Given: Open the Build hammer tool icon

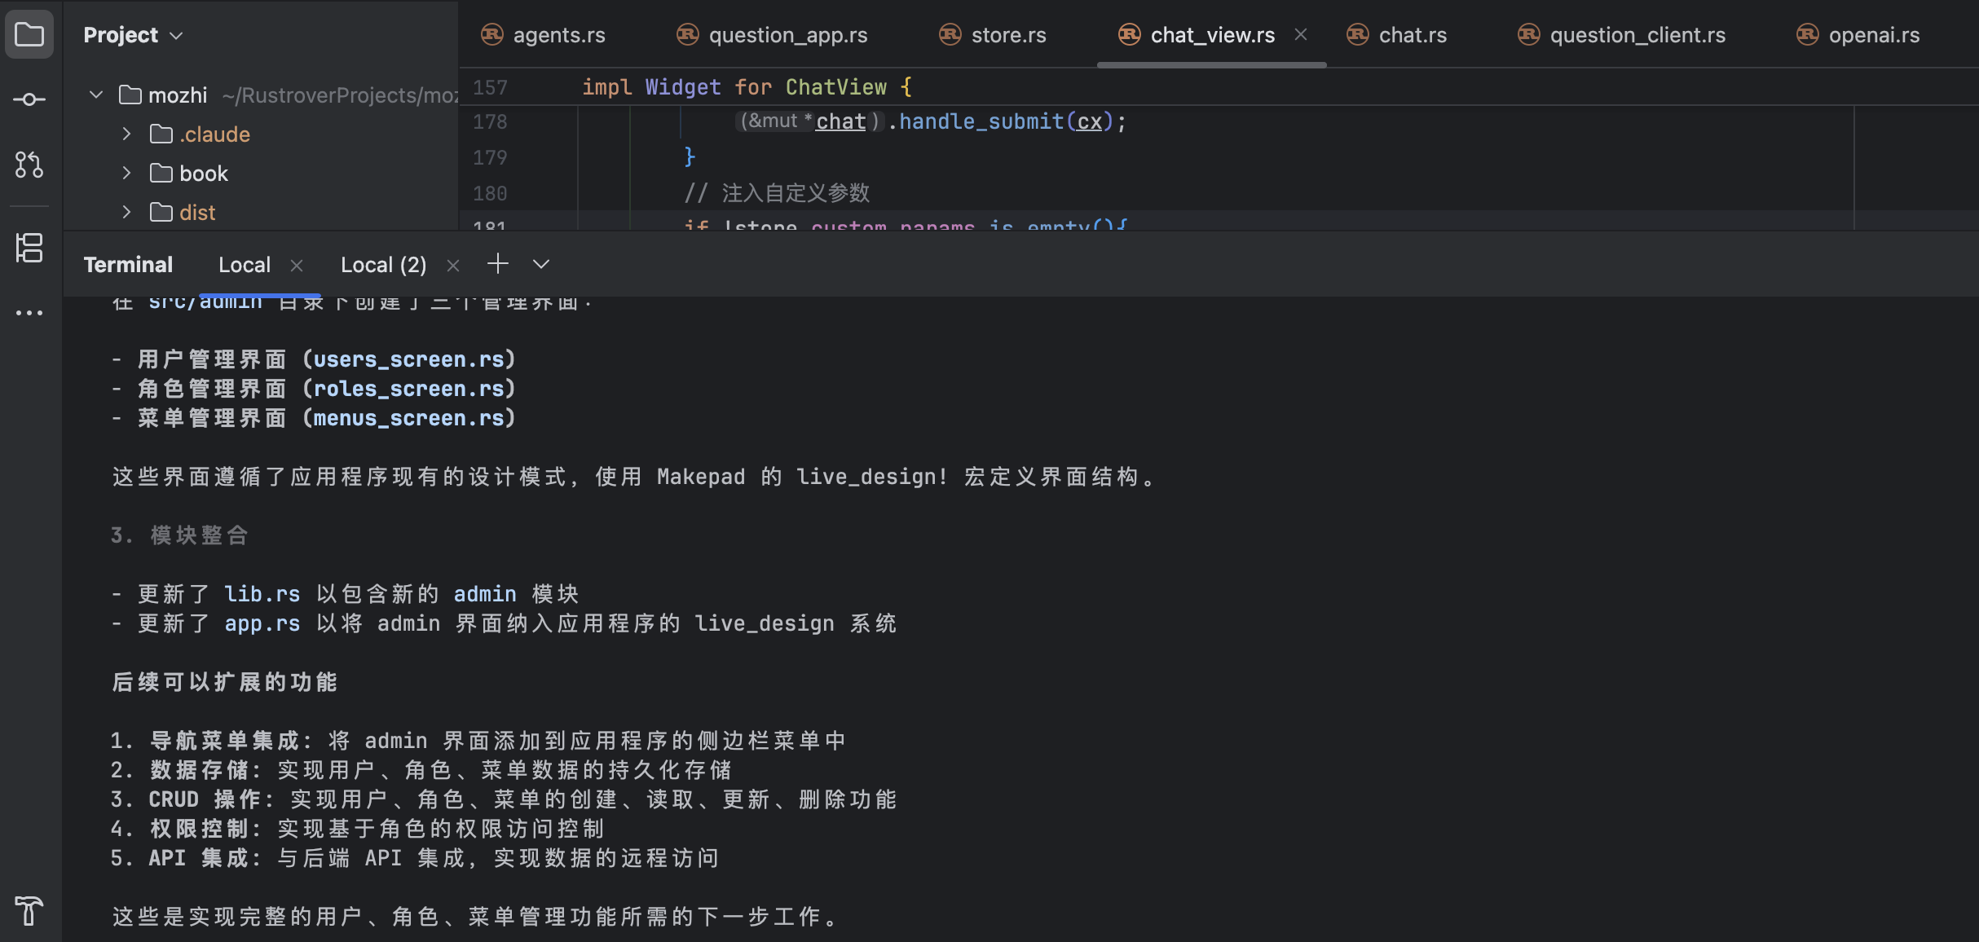Looking at the screenshot, I should tap(29, 910).
